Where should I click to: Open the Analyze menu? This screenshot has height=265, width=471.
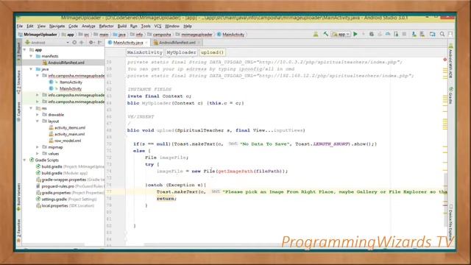(x=88, y=26)
